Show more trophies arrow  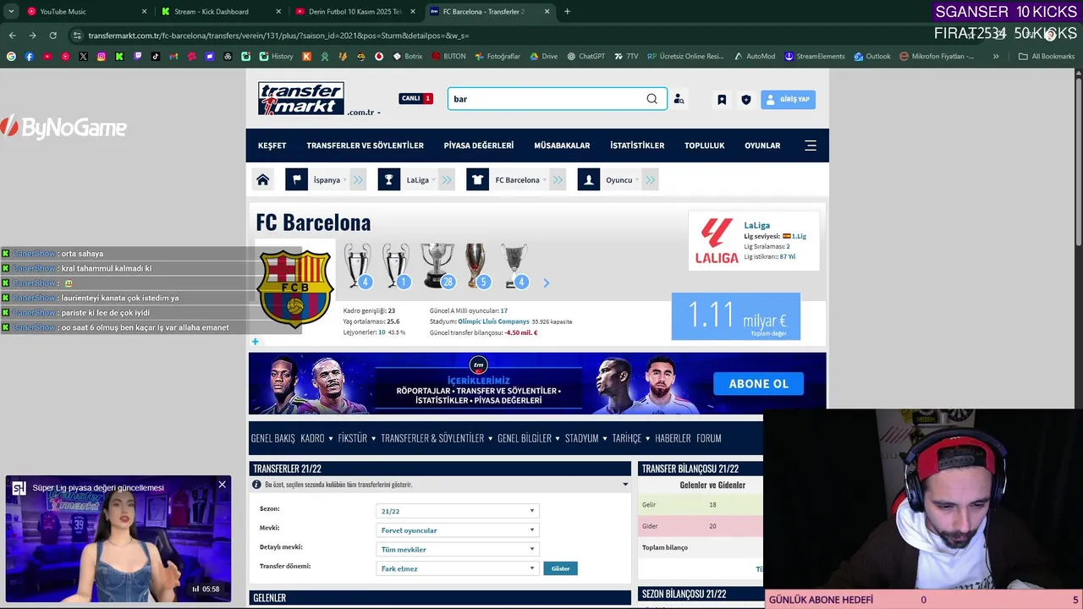[546, 283]
